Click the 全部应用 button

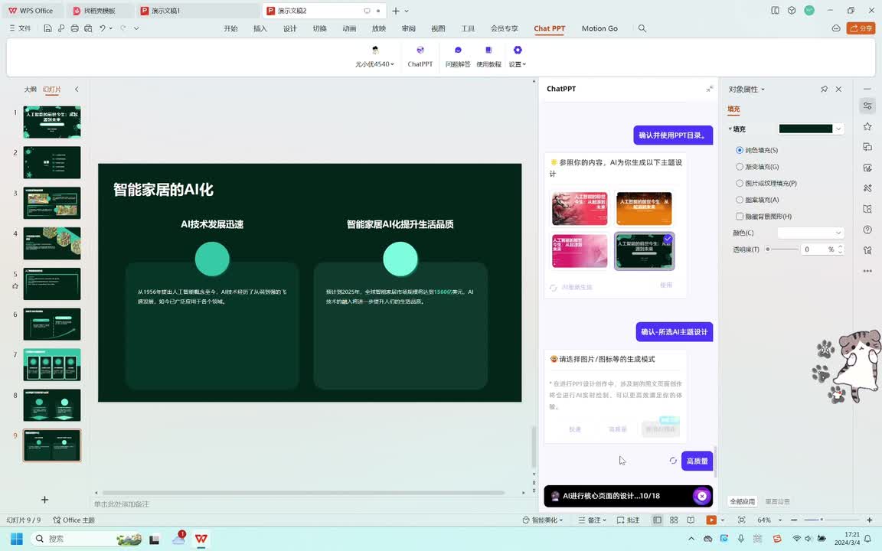click(x=742, y=501)
